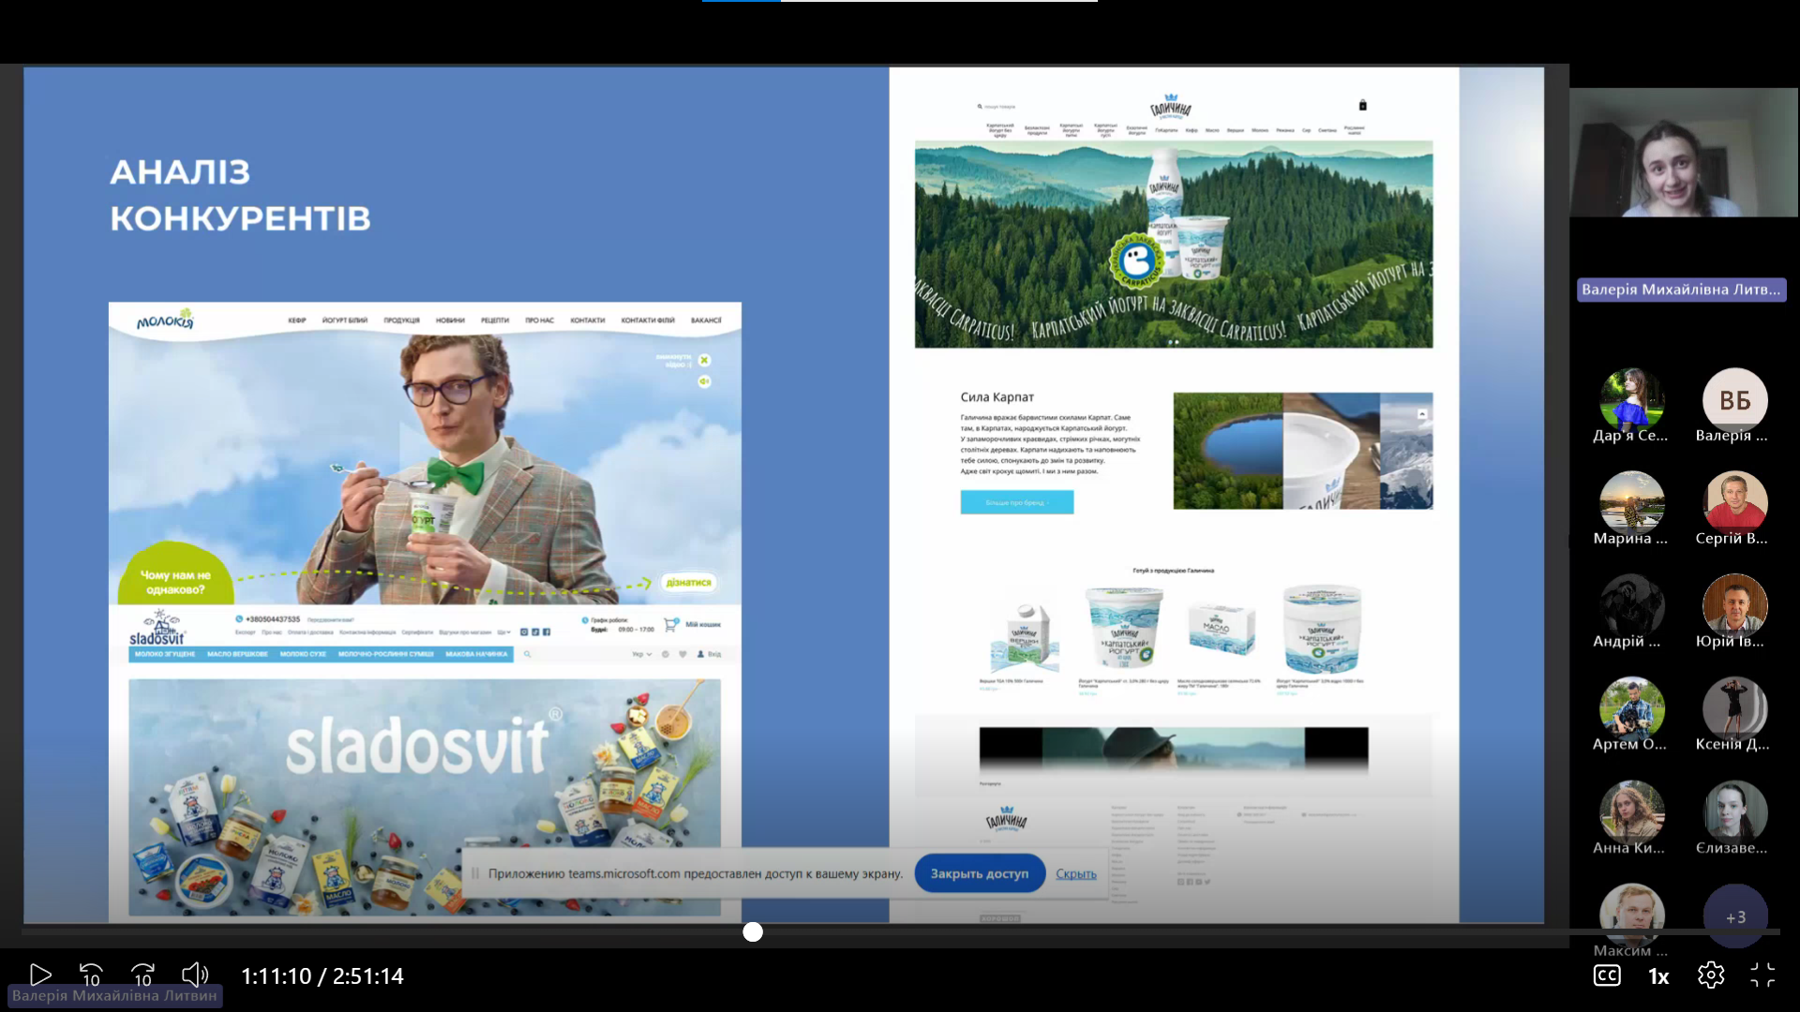Image resolution: width=1800 pixels, height=1012 pixels.
Task: Open Про нас menu on Молокія site
Action: click(539, 320)
